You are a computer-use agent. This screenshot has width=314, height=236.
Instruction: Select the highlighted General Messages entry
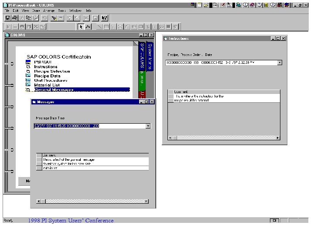(x=82, y=90)
